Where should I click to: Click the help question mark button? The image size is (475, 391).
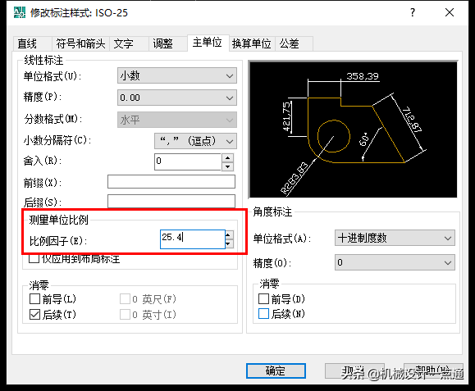click(x=413, y=12)
